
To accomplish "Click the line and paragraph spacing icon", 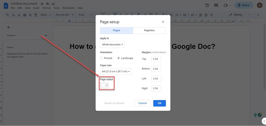I will point(171,15).
